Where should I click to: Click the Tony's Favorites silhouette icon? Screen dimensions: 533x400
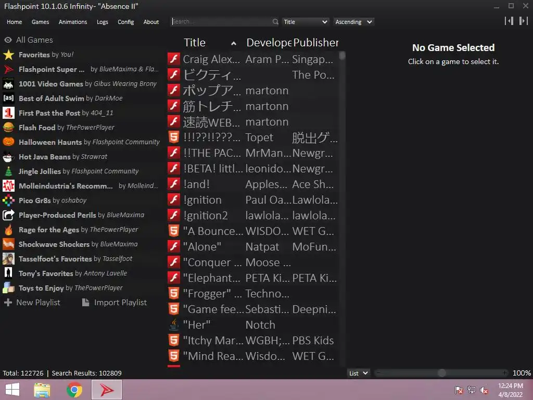[8, 273]
